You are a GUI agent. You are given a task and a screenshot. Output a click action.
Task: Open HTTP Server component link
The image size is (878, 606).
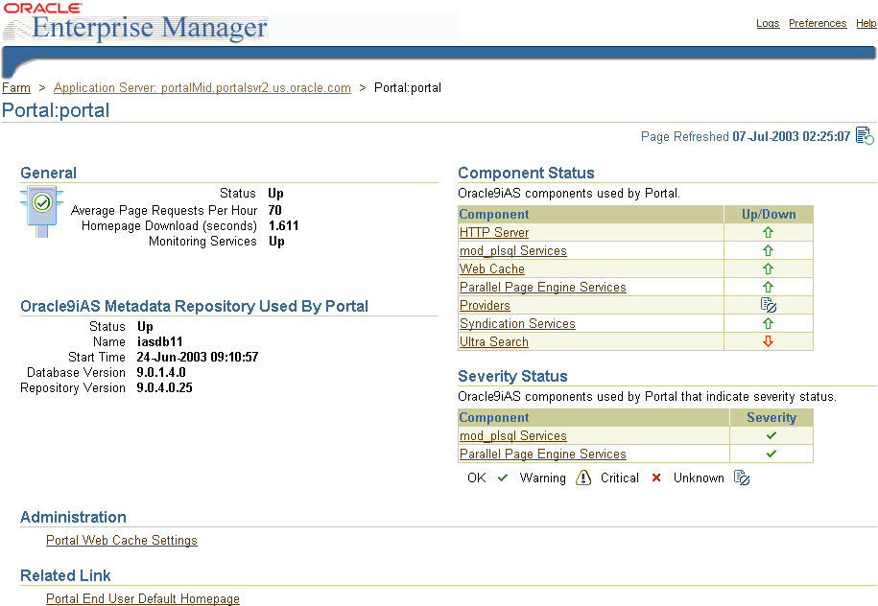coord(494,232)
